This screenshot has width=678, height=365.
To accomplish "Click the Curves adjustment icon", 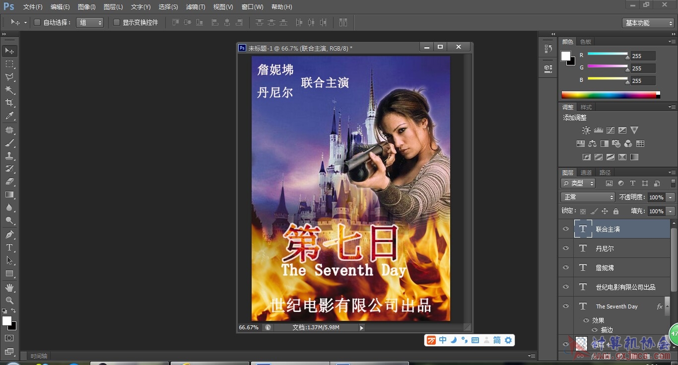I will pos(610,130).
